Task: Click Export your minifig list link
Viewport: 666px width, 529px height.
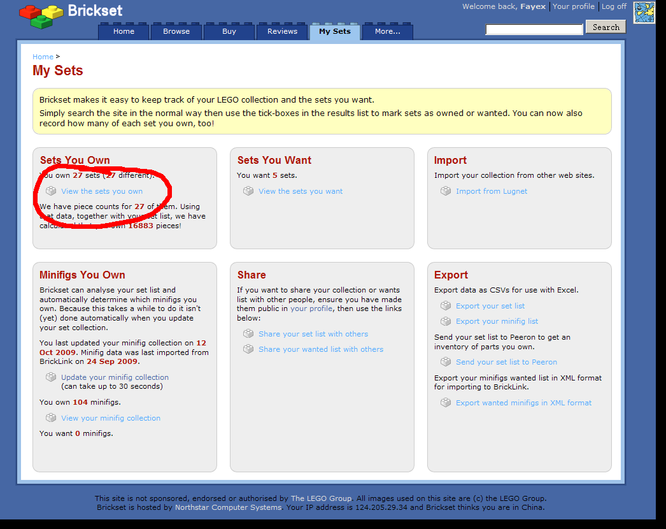Action: [497, 321]
